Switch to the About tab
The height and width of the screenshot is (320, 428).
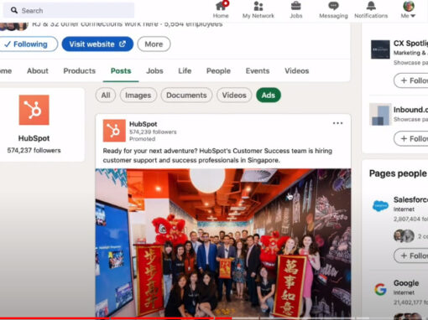coord(38,71)
